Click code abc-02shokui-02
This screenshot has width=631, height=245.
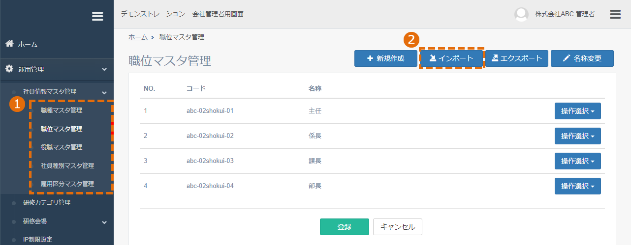pyautogui.click(x=210, y=136)
